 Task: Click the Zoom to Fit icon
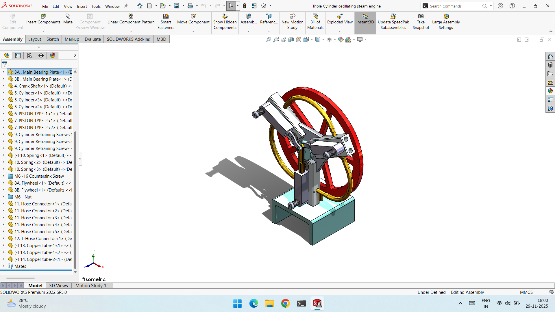[x=269, y=40]
